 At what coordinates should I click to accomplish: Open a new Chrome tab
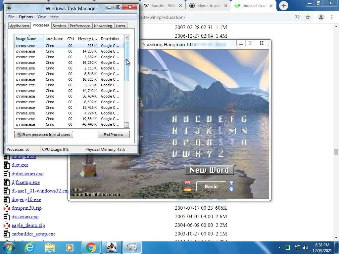(284, 6)
